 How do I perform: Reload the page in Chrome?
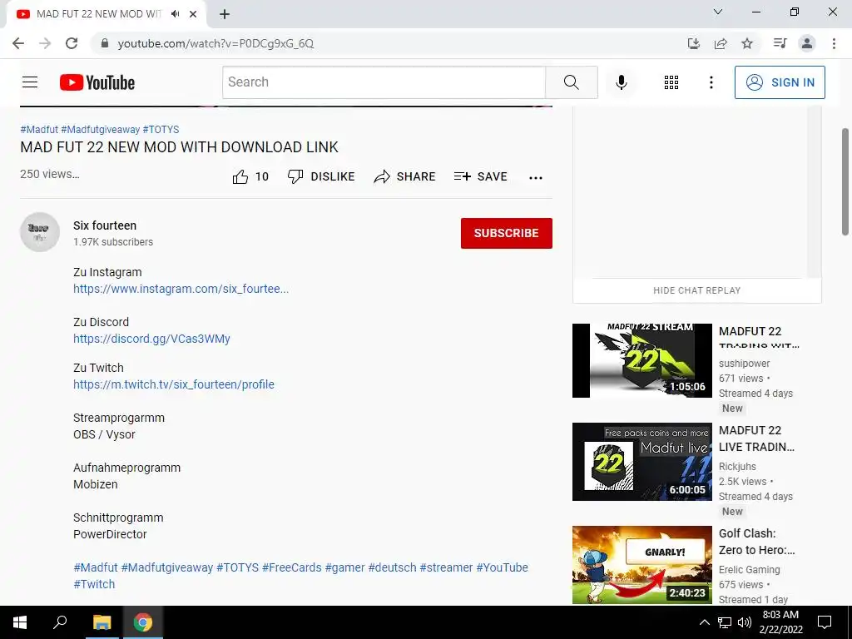click(72, 43)
